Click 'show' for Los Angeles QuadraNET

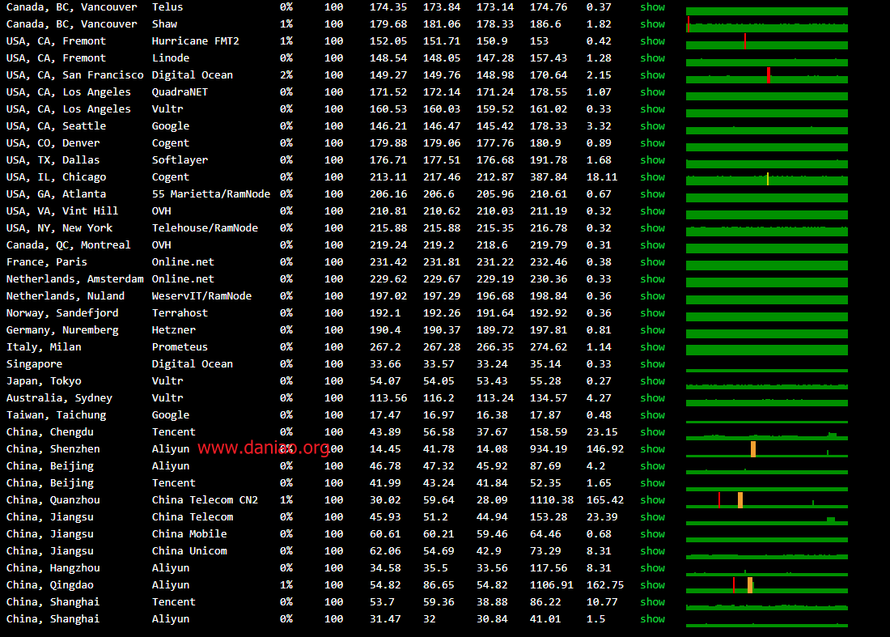tap(652, 92)
